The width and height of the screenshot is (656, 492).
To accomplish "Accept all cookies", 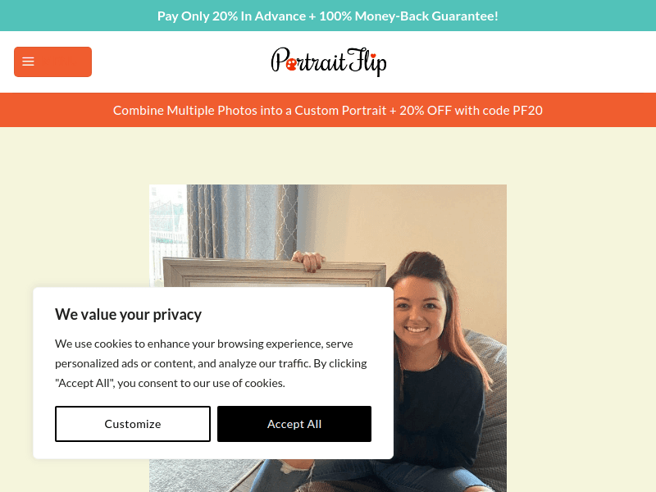I will [x=294, y=424].
